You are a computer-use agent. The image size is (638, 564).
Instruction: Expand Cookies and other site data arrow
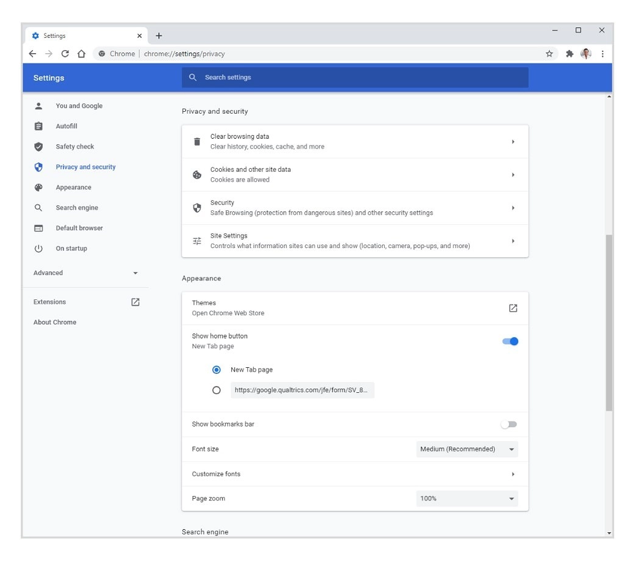(513, 175)
